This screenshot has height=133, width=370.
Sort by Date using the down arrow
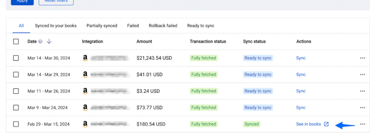click(x=49, y=42)
